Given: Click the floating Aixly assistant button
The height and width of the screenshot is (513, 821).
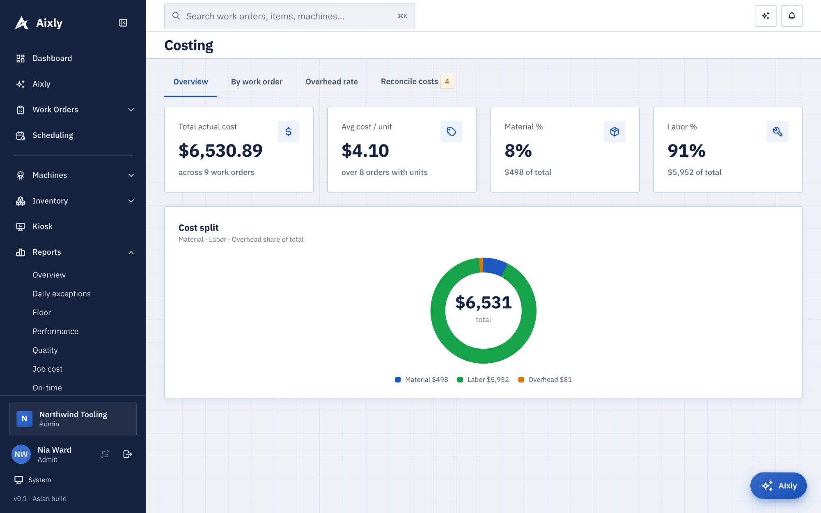Looking at the screenshot, I should (x=778, y=486).
